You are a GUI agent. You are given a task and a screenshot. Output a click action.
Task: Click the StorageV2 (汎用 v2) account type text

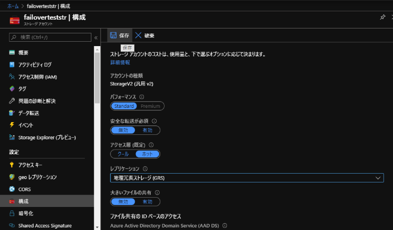coord(132,84)
